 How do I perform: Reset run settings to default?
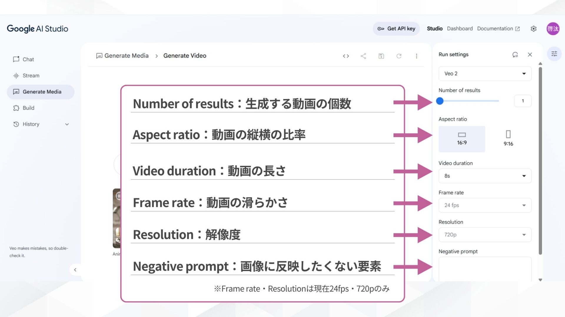tap(515, 55)
